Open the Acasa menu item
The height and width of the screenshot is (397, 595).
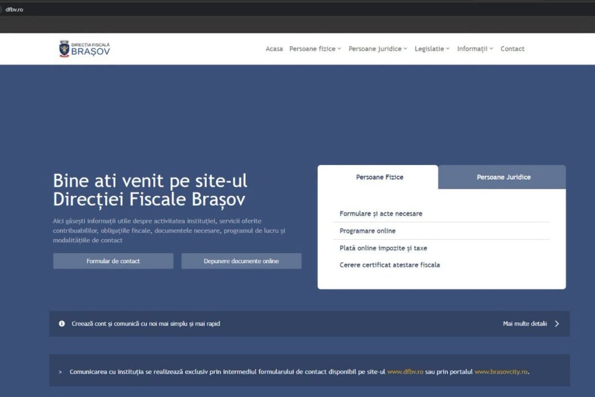click(274, 49)
